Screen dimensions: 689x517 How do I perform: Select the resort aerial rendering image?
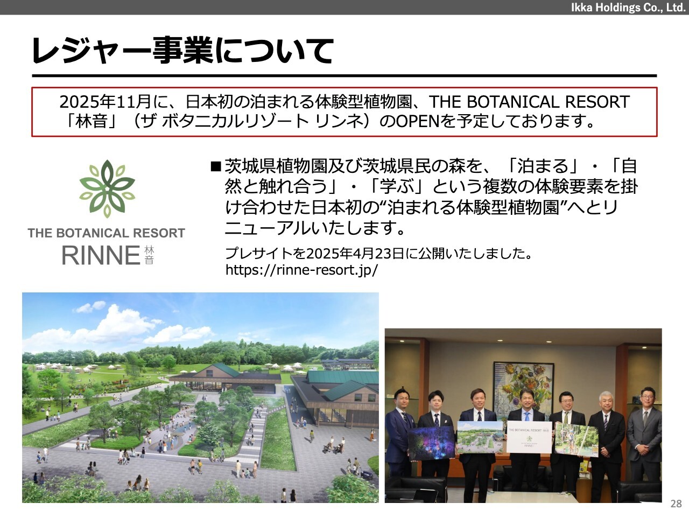click(200, 397)
